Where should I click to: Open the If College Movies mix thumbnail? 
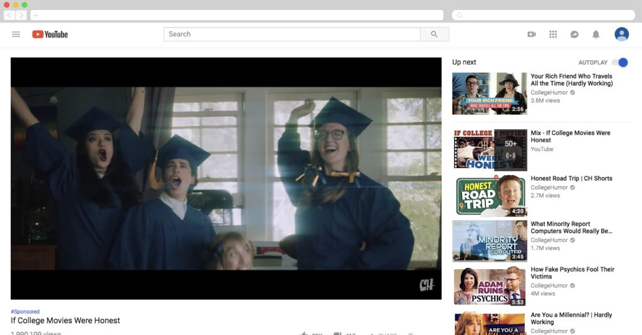pos(490,150)
